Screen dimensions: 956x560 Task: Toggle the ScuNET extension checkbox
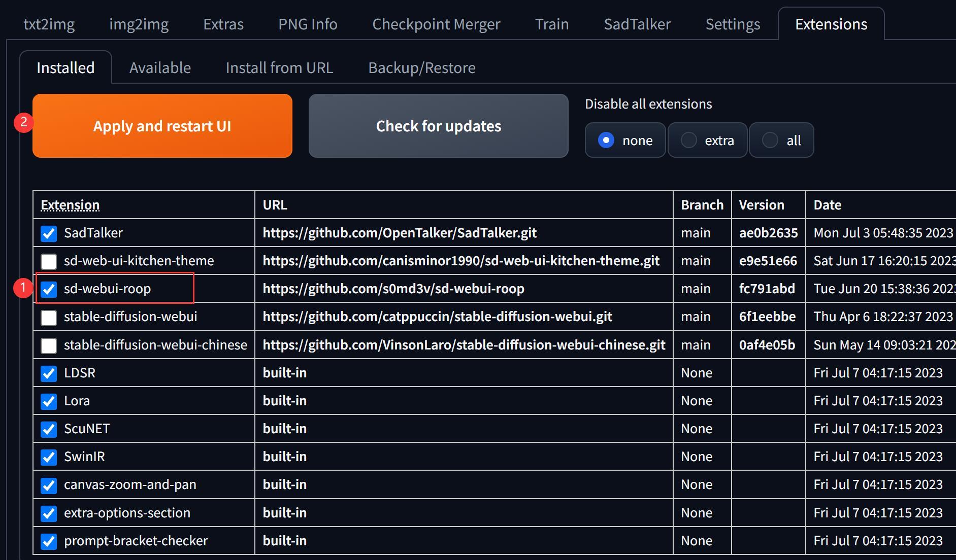[49, 429]
